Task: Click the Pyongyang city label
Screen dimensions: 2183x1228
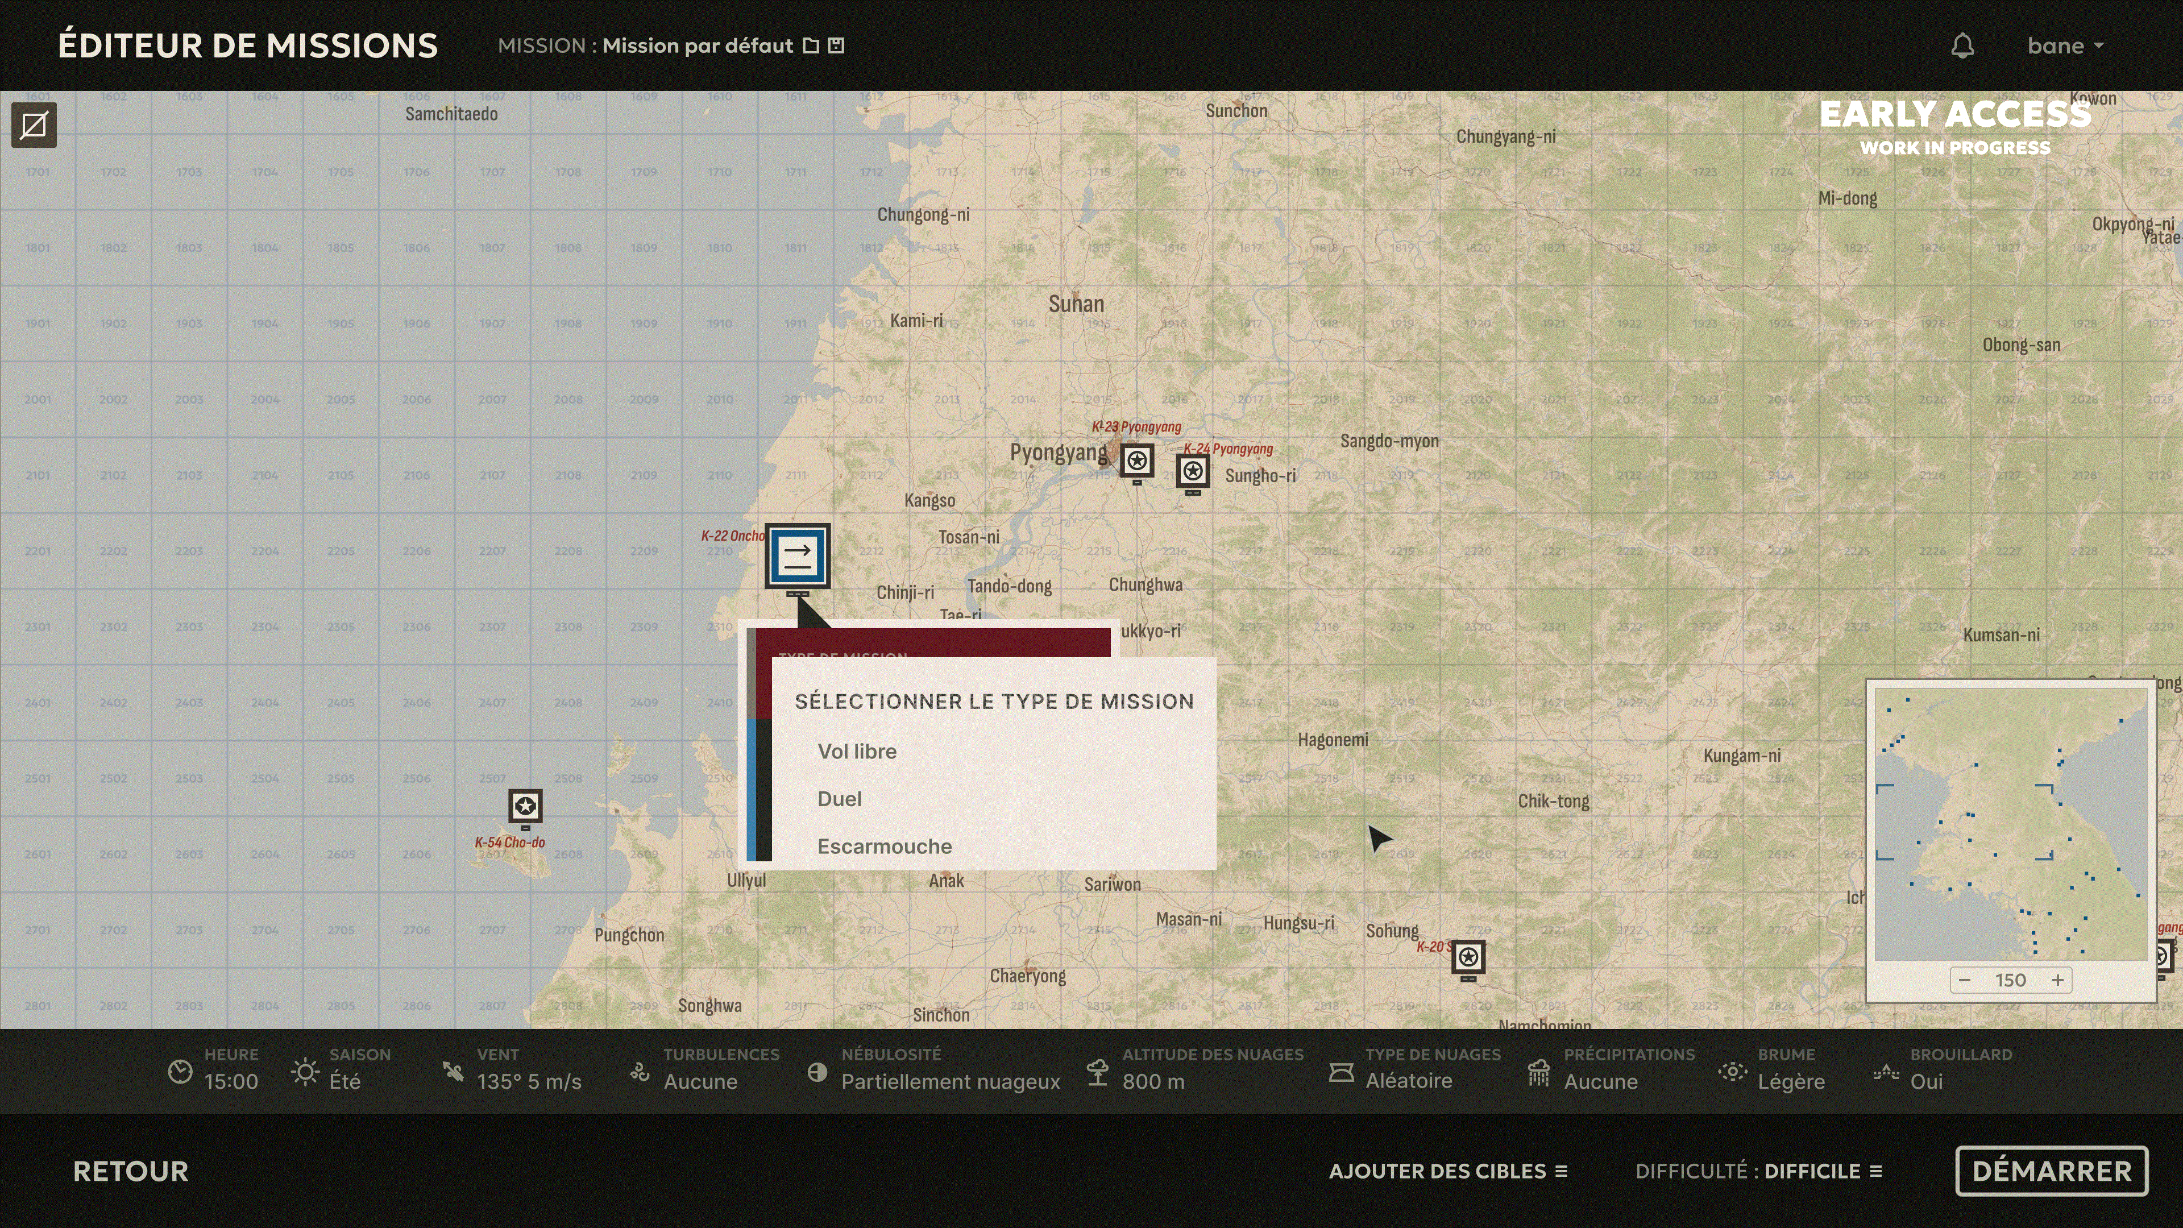Action: pos(1059,453)
